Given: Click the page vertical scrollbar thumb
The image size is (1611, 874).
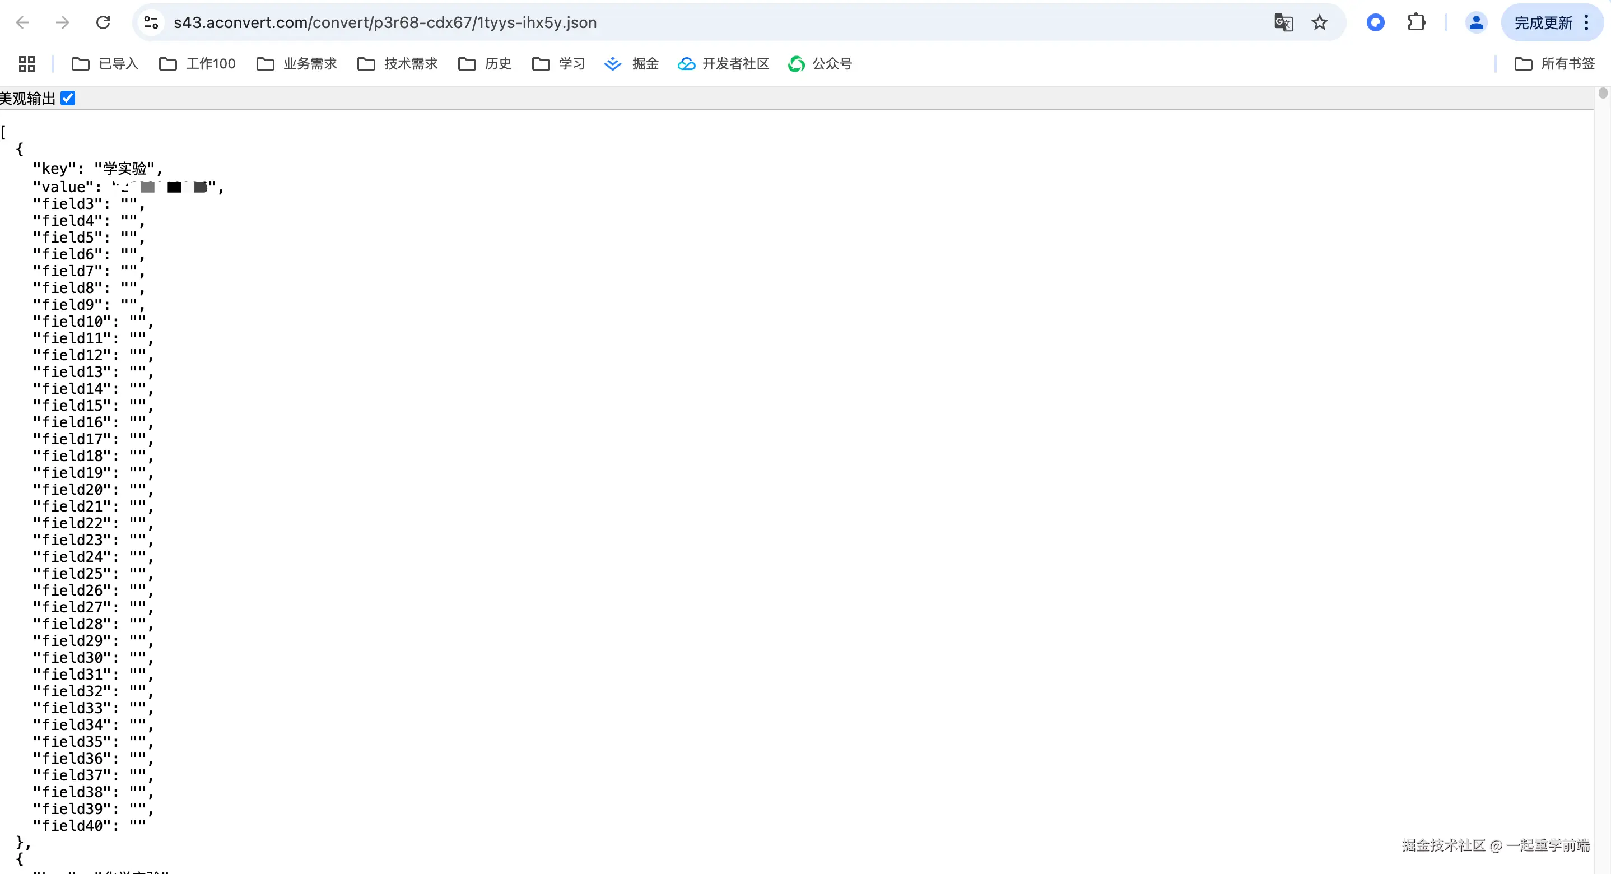Looking at the screenshot, I should pyautogui.click(x=1602, y=93).
